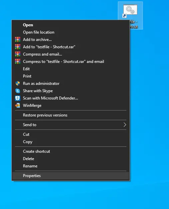Open Properties from the context menu
Viewport: 169px width, 209px height.
(71, 176)
